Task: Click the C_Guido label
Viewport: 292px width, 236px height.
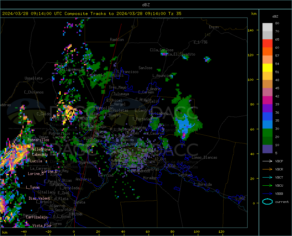Action: (x=43, y=114)
